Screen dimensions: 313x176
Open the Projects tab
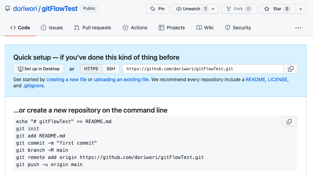(x=172, y=28)
